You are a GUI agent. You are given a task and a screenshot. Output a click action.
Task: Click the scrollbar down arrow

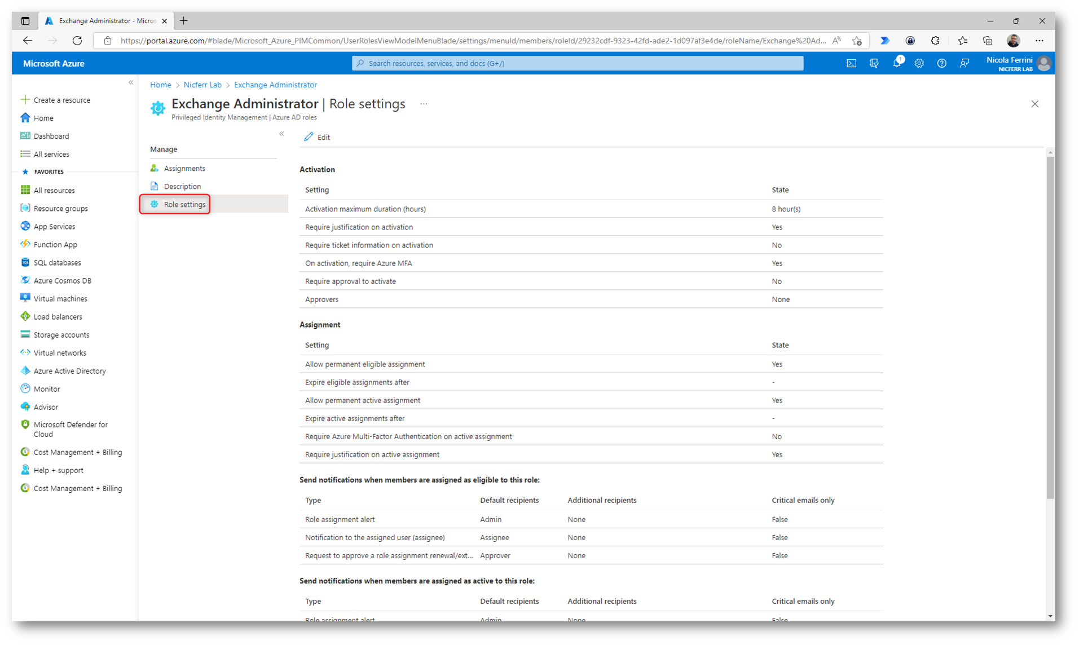(1050, 616)
